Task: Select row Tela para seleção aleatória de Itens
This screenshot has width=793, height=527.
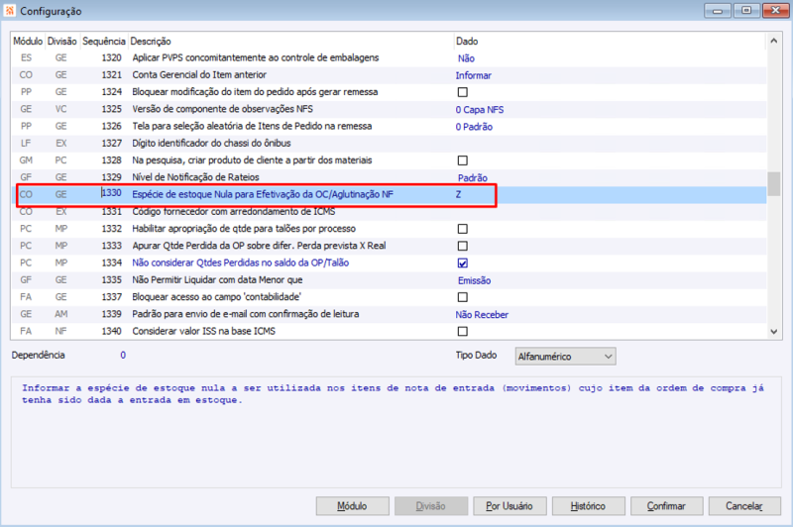Action: coord(389,127)
